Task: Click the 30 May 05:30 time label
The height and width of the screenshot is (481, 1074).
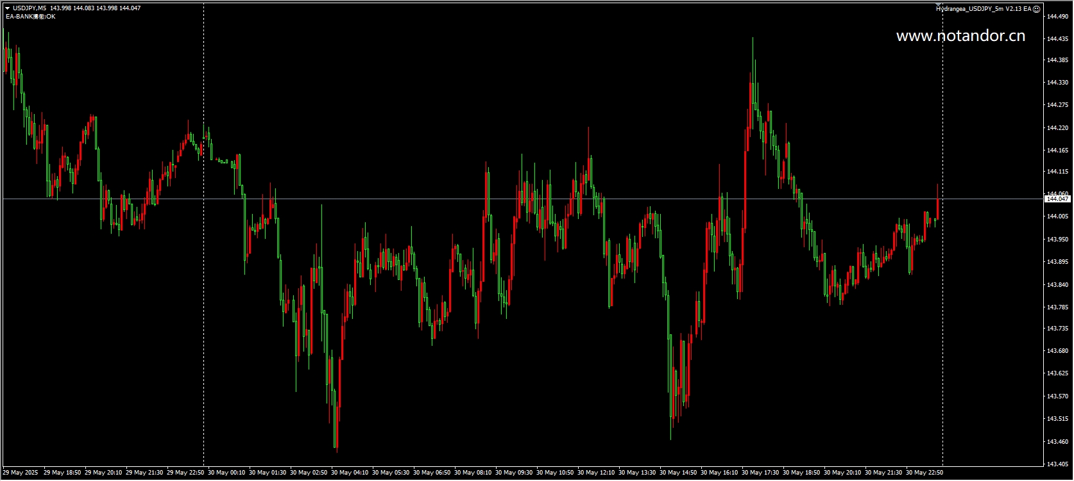Action: click(391, 473)
